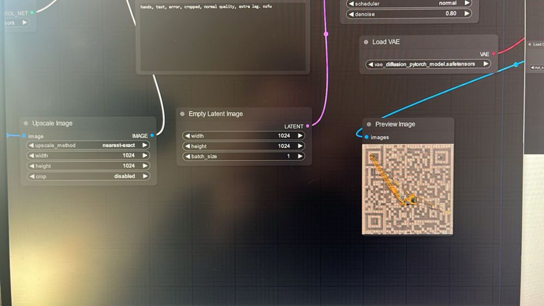The height and width of the screenshot is (306, 544).
Task: Click the CONTROL_NET output socket
Action: point(32,13)
